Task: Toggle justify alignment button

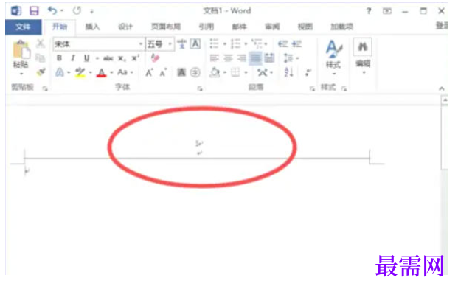Action: (x=255, y=58)
